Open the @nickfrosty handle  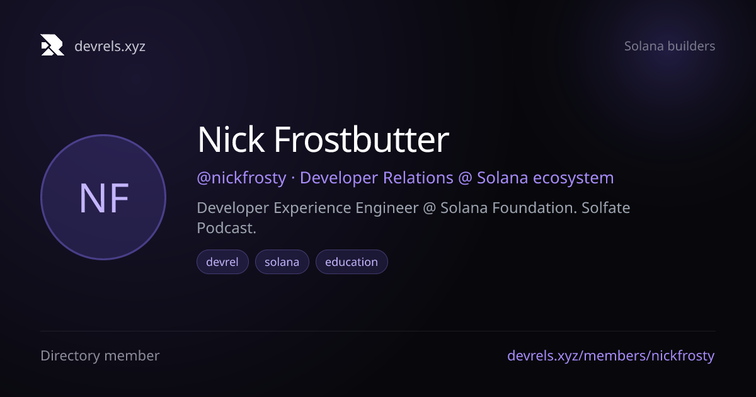pos(241,178)
